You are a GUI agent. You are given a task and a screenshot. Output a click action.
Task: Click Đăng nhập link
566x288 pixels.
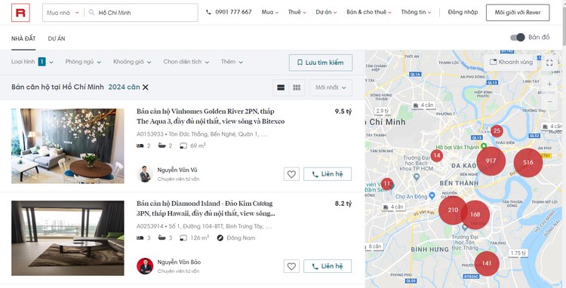[x=463, y=12]
